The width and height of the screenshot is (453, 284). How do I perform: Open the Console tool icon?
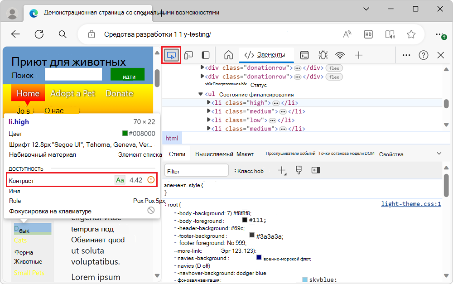coord(304,55)
